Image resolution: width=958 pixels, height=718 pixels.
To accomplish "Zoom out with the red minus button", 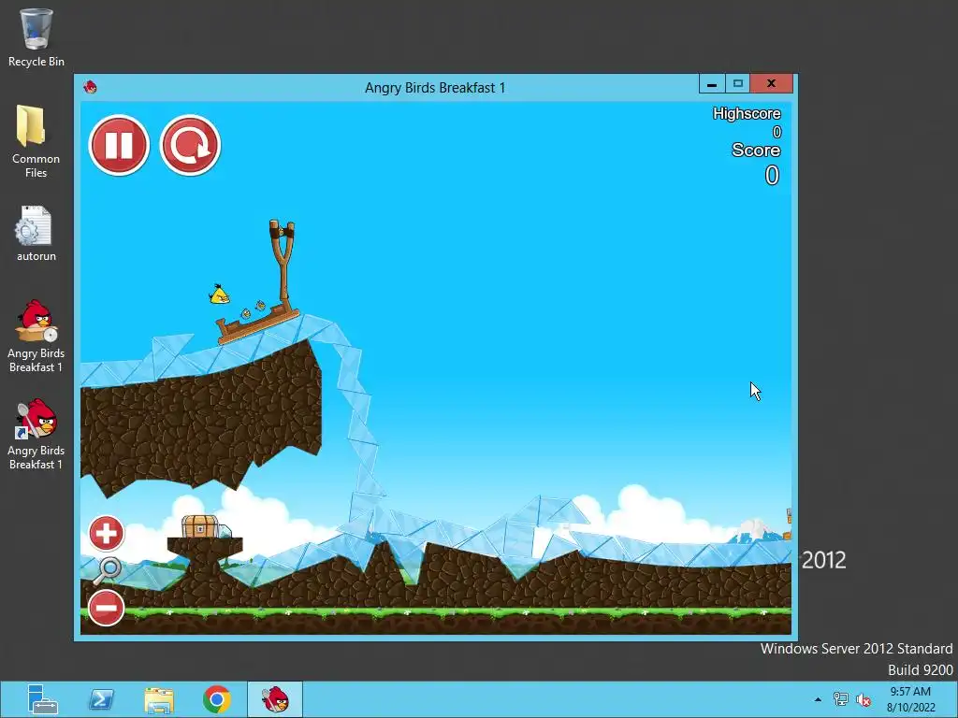I will click(107, 608).
